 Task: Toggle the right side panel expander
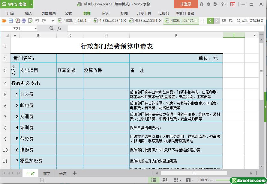pyautogui.click(x=265, y=107)
